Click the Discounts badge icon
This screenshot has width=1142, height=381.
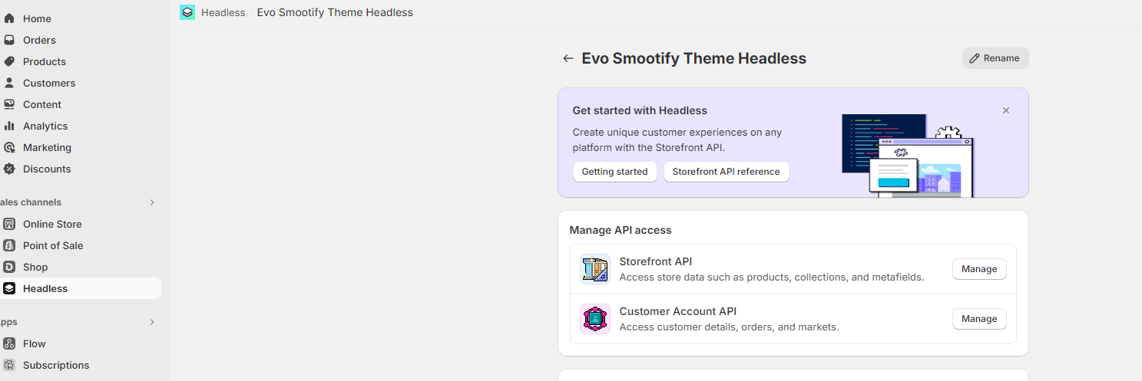9,169
